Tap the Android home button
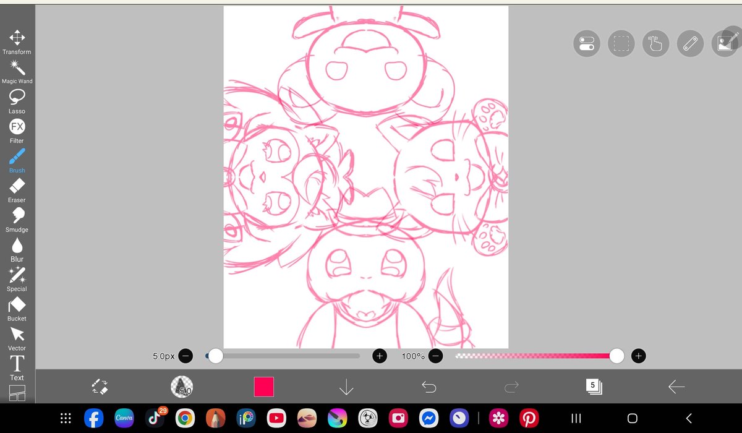742x433 pixels. pyautogui.click(x=632, y=418)
